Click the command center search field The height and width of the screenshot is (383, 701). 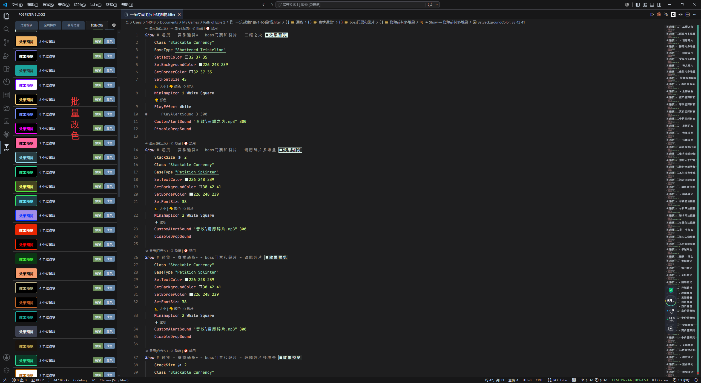pos(350,5)
